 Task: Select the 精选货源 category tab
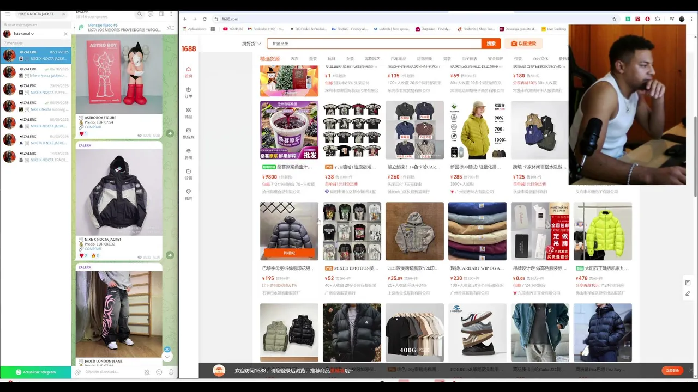[270, 59]
